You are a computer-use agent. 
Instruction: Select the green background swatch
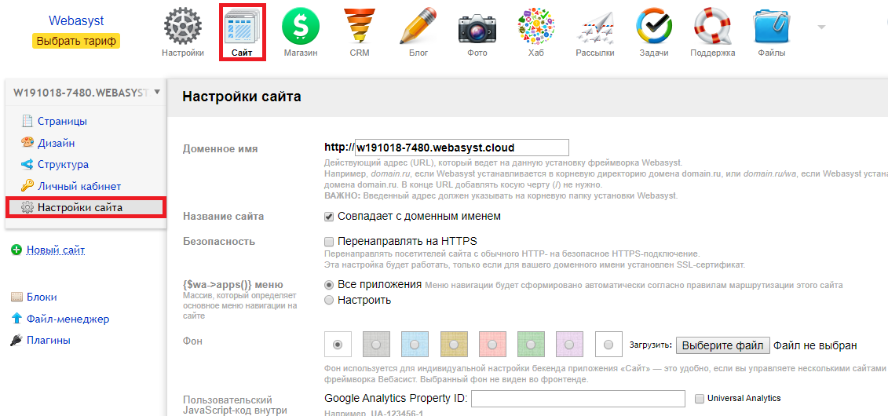(531, 345)
